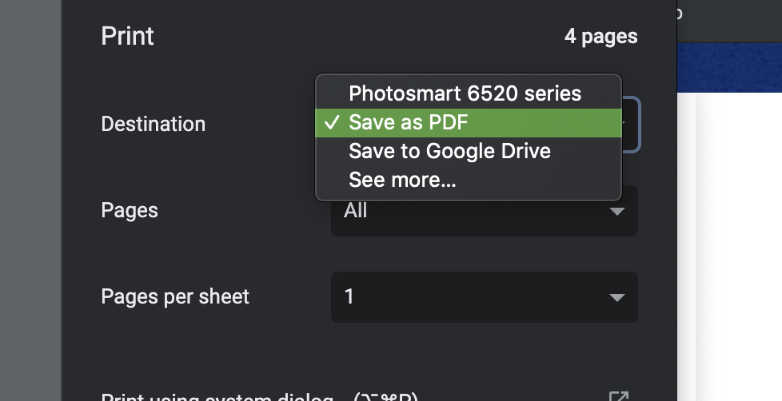This screenshot has width=782, height=401.
Task: Select Save to Google Drive option
Action: pos(469,152)
